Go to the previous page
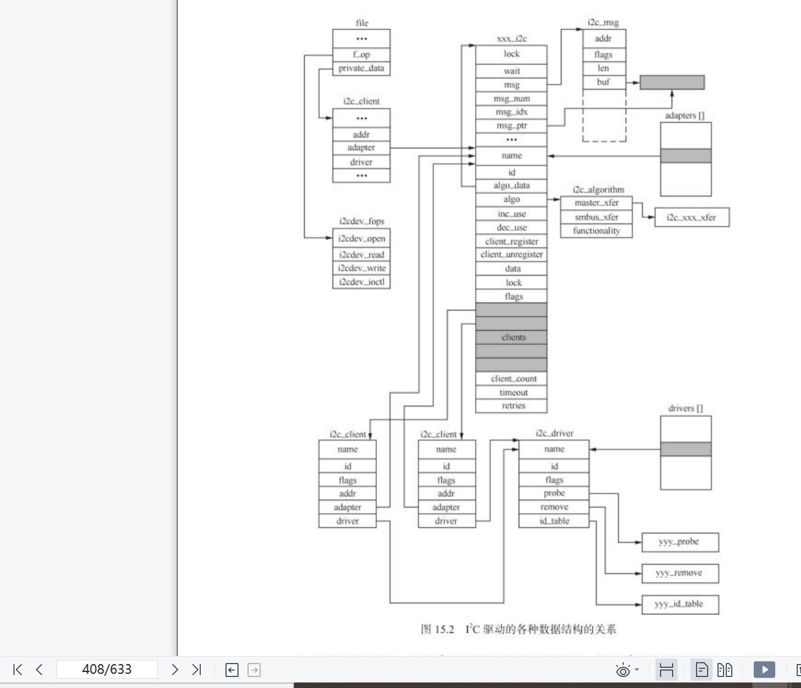801x688 pixels. (x=39, y=670)
